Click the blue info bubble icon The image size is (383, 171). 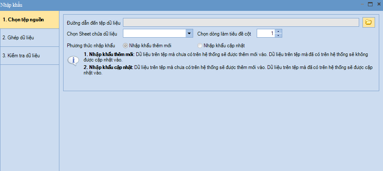point(73,61)
